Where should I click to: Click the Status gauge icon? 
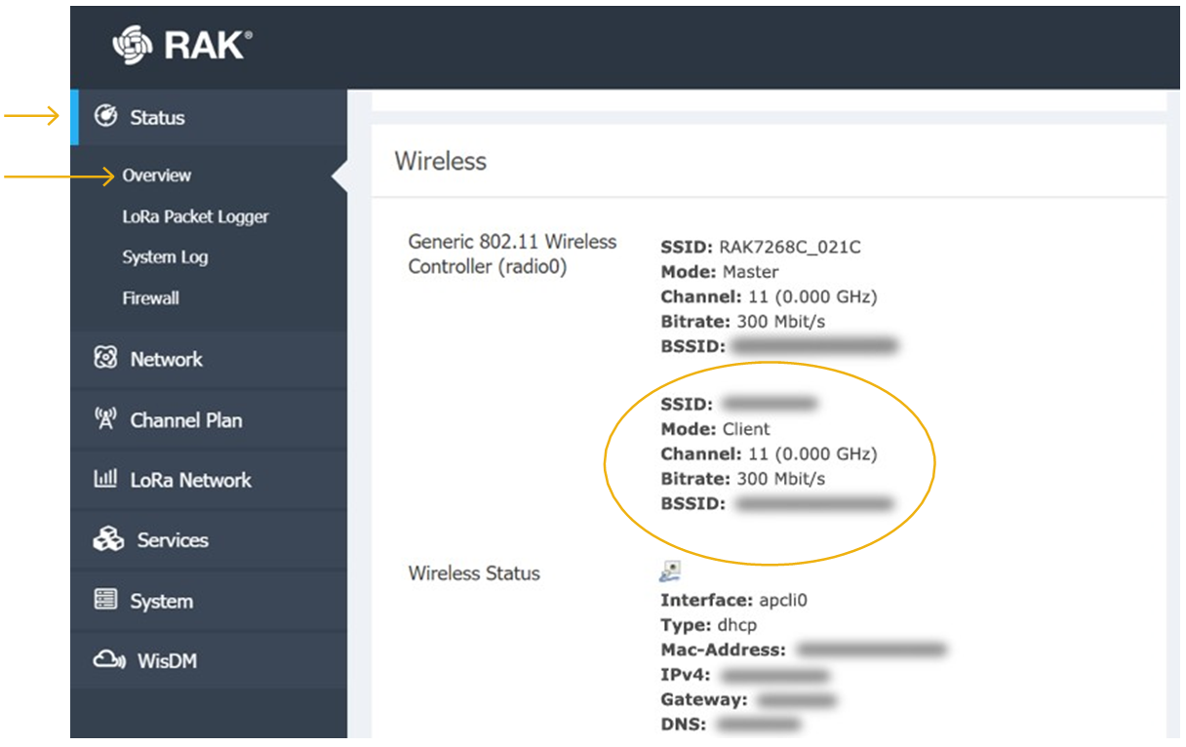pyautogui.click(x=105, y=116)
